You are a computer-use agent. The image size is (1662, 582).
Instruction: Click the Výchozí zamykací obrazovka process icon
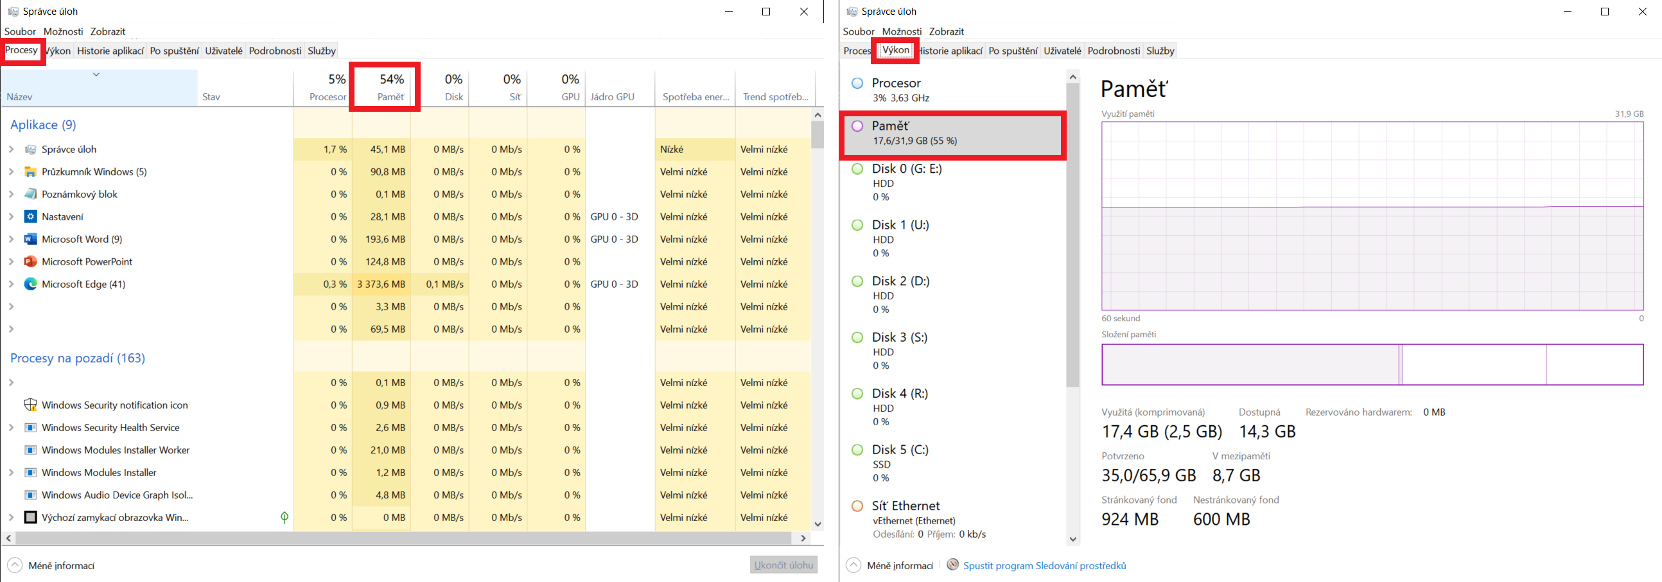(30, 518)
